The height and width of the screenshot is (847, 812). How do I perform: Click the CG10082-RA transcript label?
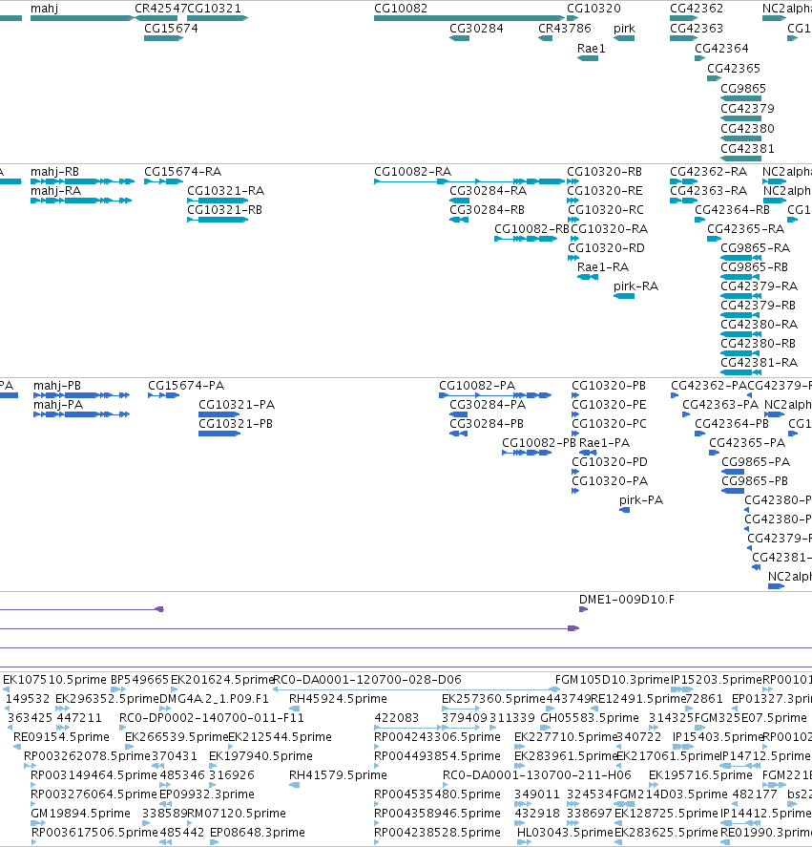[x=412, y=172]
